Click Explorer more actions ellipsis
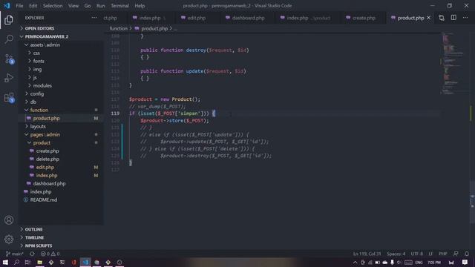 click(x=94, y=18)
